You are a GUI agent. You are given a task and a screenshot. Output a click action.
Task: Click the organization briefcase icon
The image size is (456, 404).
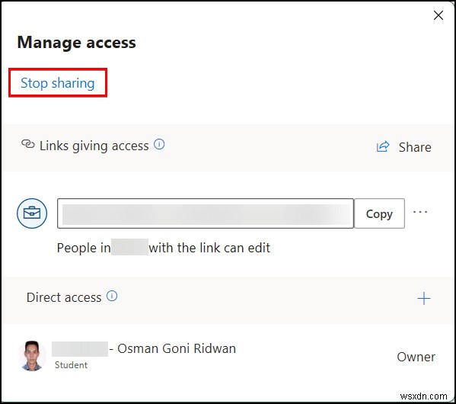[32, 213]
